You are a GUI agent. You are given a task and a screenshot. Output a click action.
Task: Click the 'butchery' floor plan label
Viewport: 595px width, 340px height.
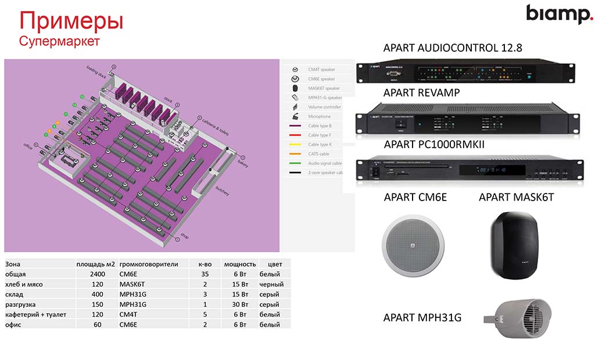pyautogui.click(x=223, y=191)
